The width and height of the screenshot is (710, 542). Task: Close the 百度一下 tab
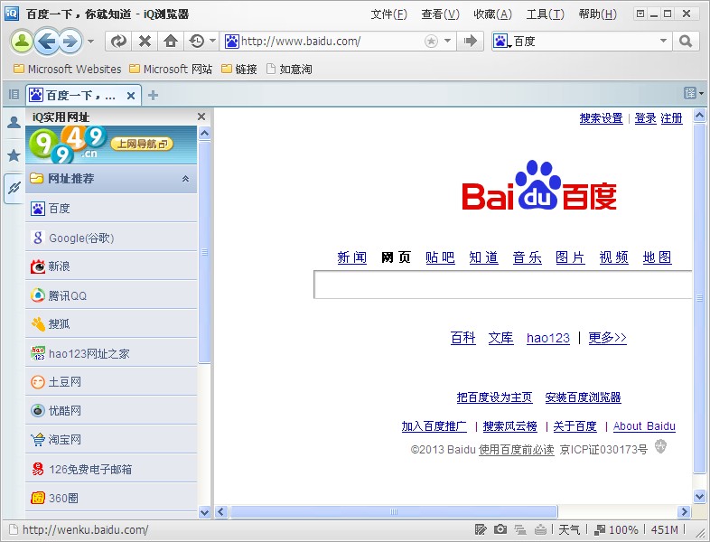click(131, 96)
